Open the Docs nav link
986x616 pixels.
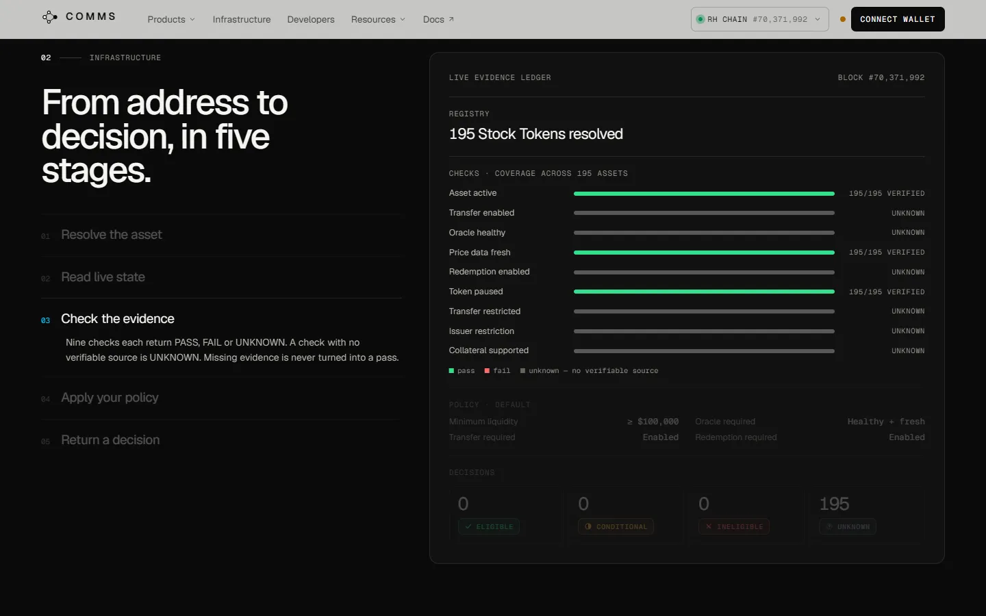pyautogui.click(x=438, y=19)
